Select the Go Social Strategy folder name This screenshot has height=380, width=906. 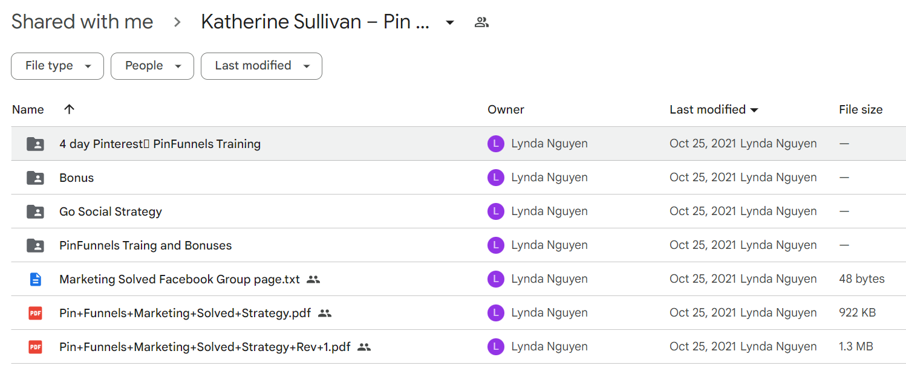pyautogui.click(x=111, y=211)
